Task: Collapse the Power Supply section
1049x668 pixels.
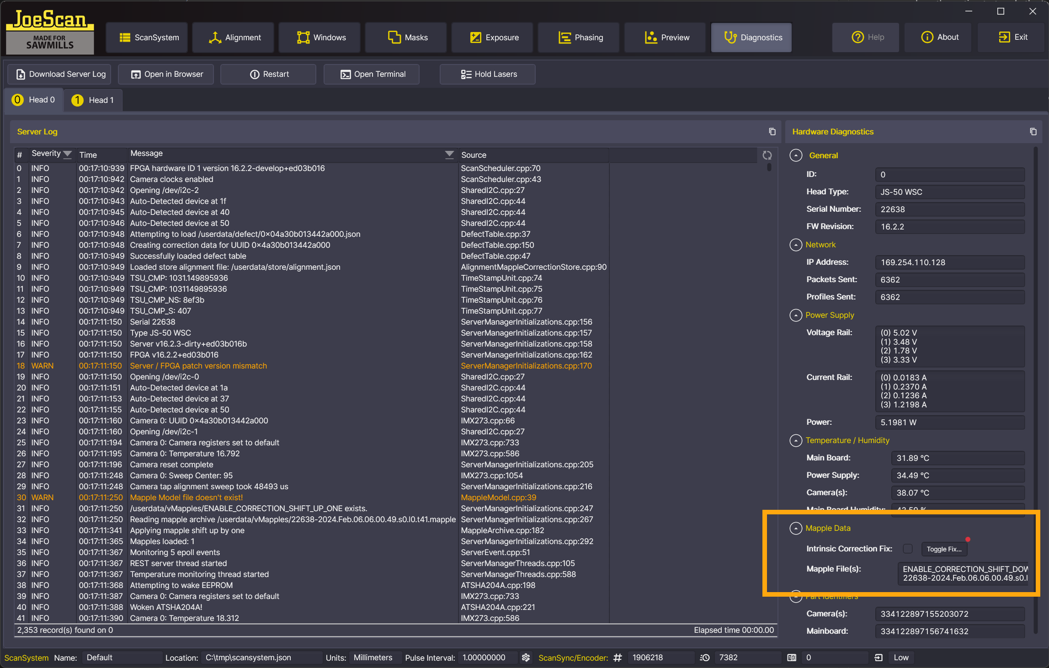Action: pos(796,315)
